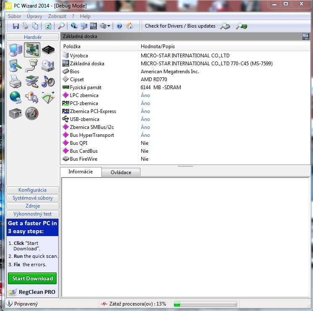Click the Save floppy disk toolbar icon
This screenshot has height=311, width=313.
pyautogui.click(x=16, y=26)
